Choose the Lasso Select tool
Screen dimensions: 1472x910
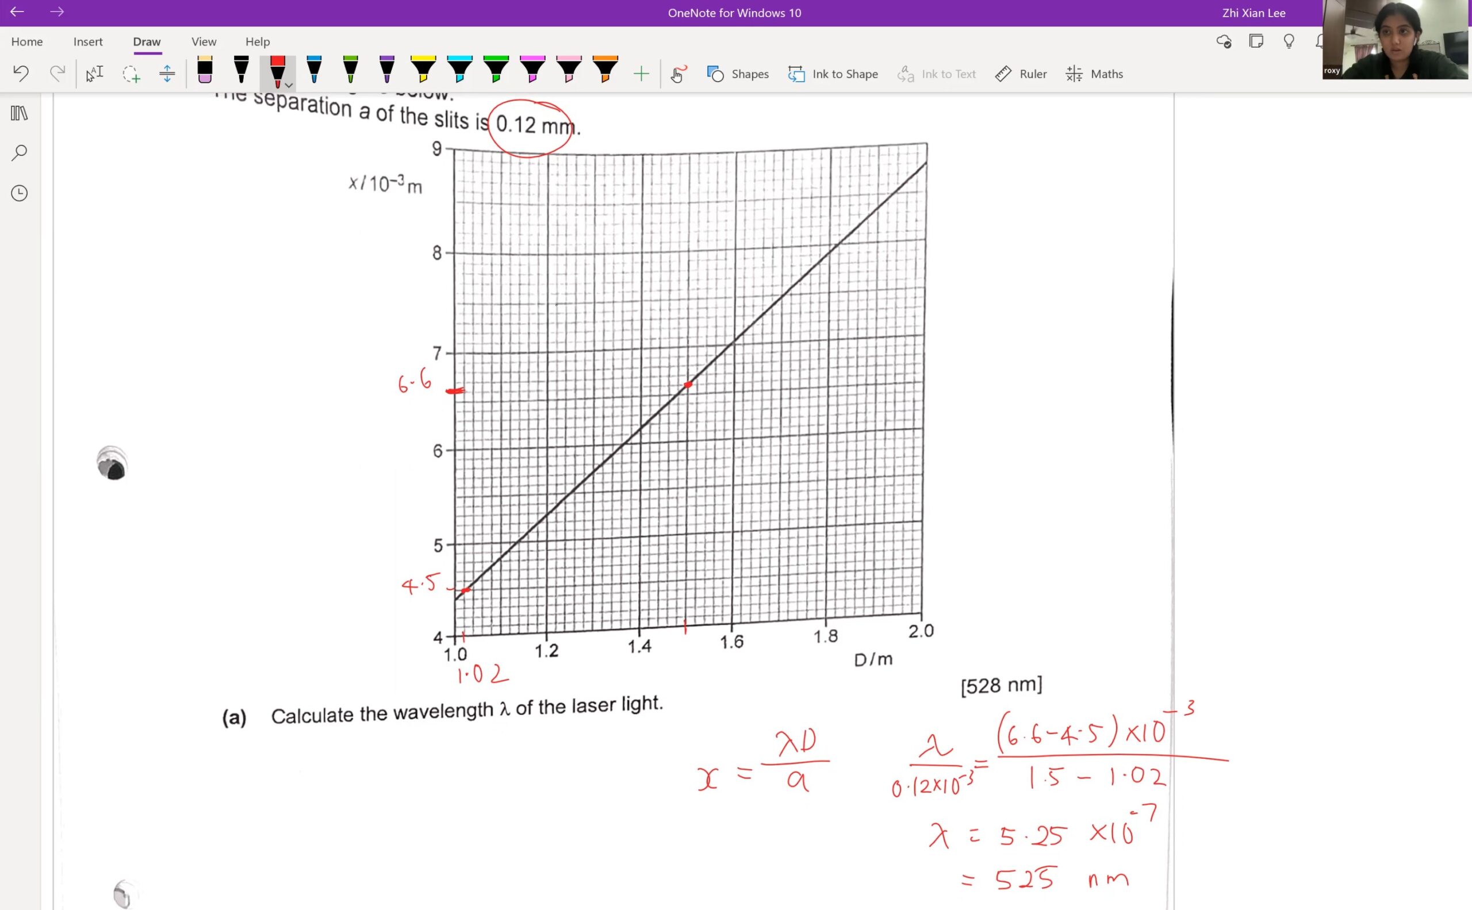point(131,74)
